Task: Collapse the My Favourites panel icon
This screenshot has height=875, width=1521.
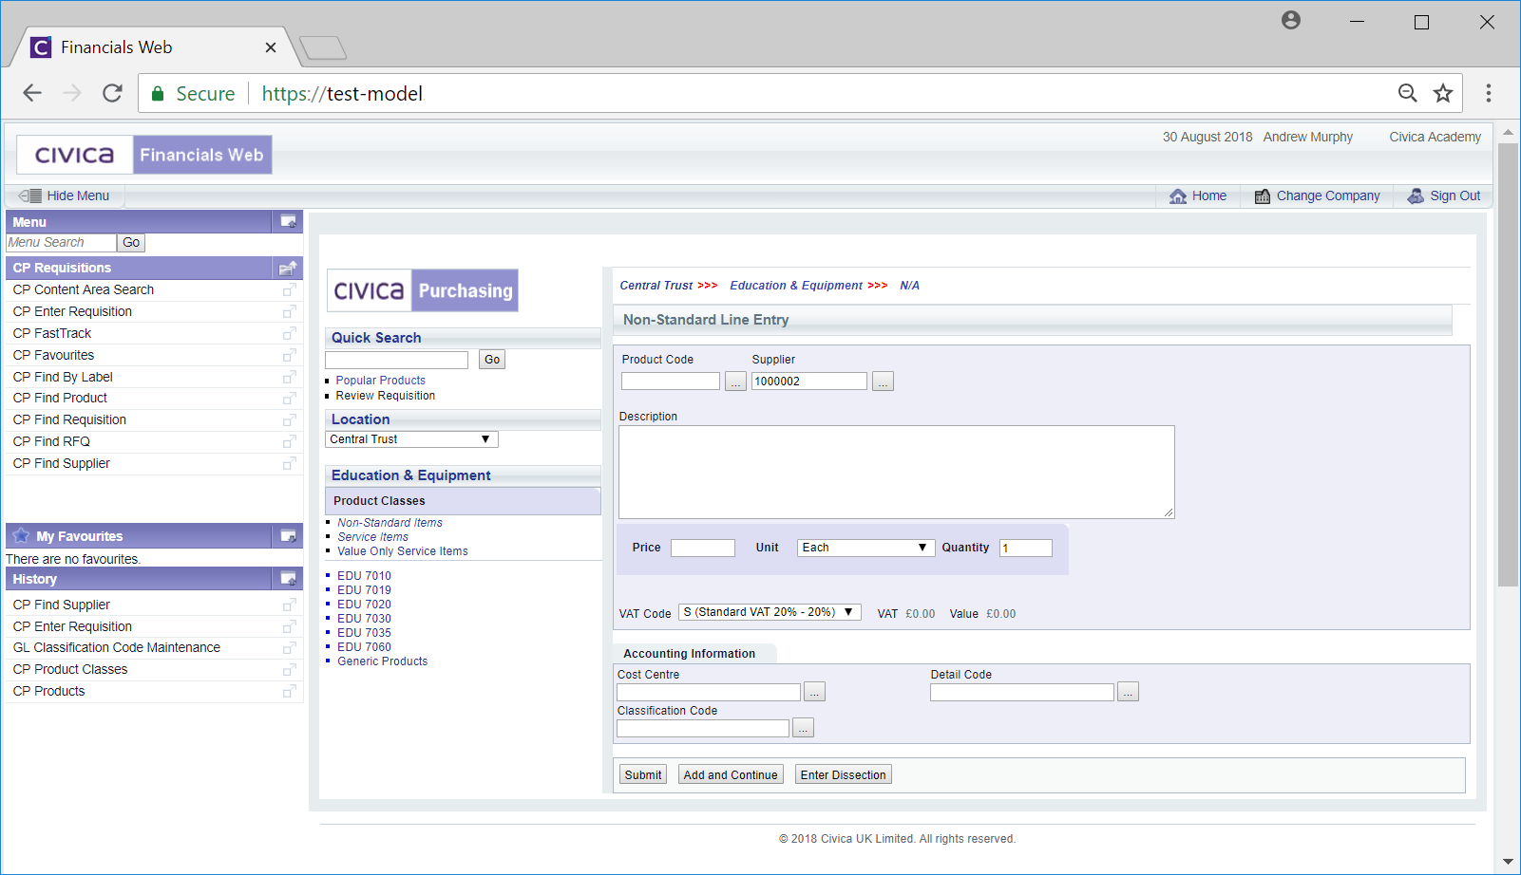Action: pyautogui.click(x=288, y=536)
